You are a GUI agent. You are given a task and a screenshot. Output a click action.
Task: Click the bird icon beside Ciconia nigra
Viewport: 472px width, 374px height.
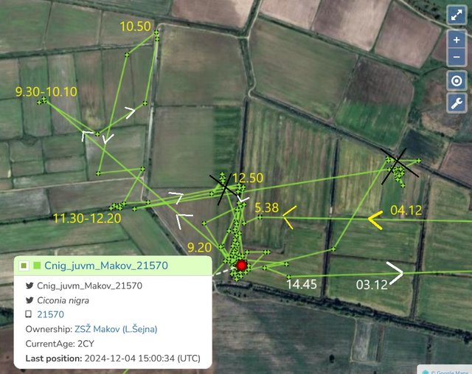[x=29, y=300]
